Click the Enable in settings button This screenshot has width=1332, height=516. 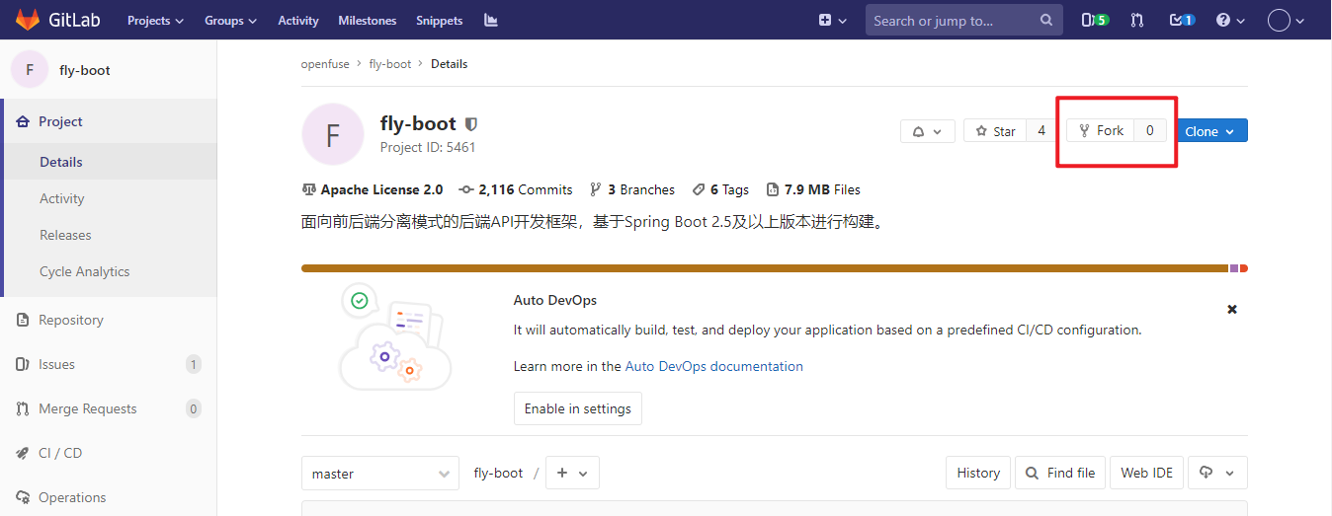[577, 408]
